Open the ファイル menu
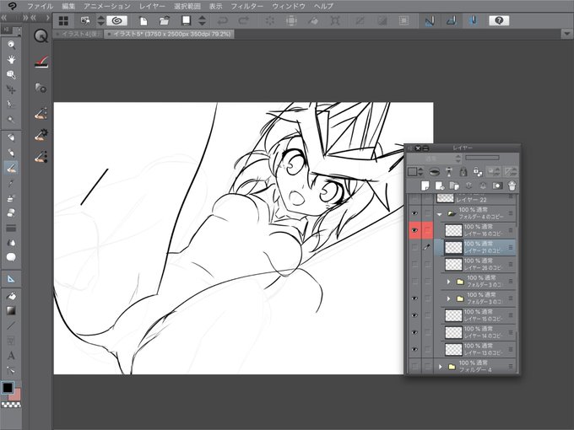Viewport: 574px width, 430px height. 41,6
